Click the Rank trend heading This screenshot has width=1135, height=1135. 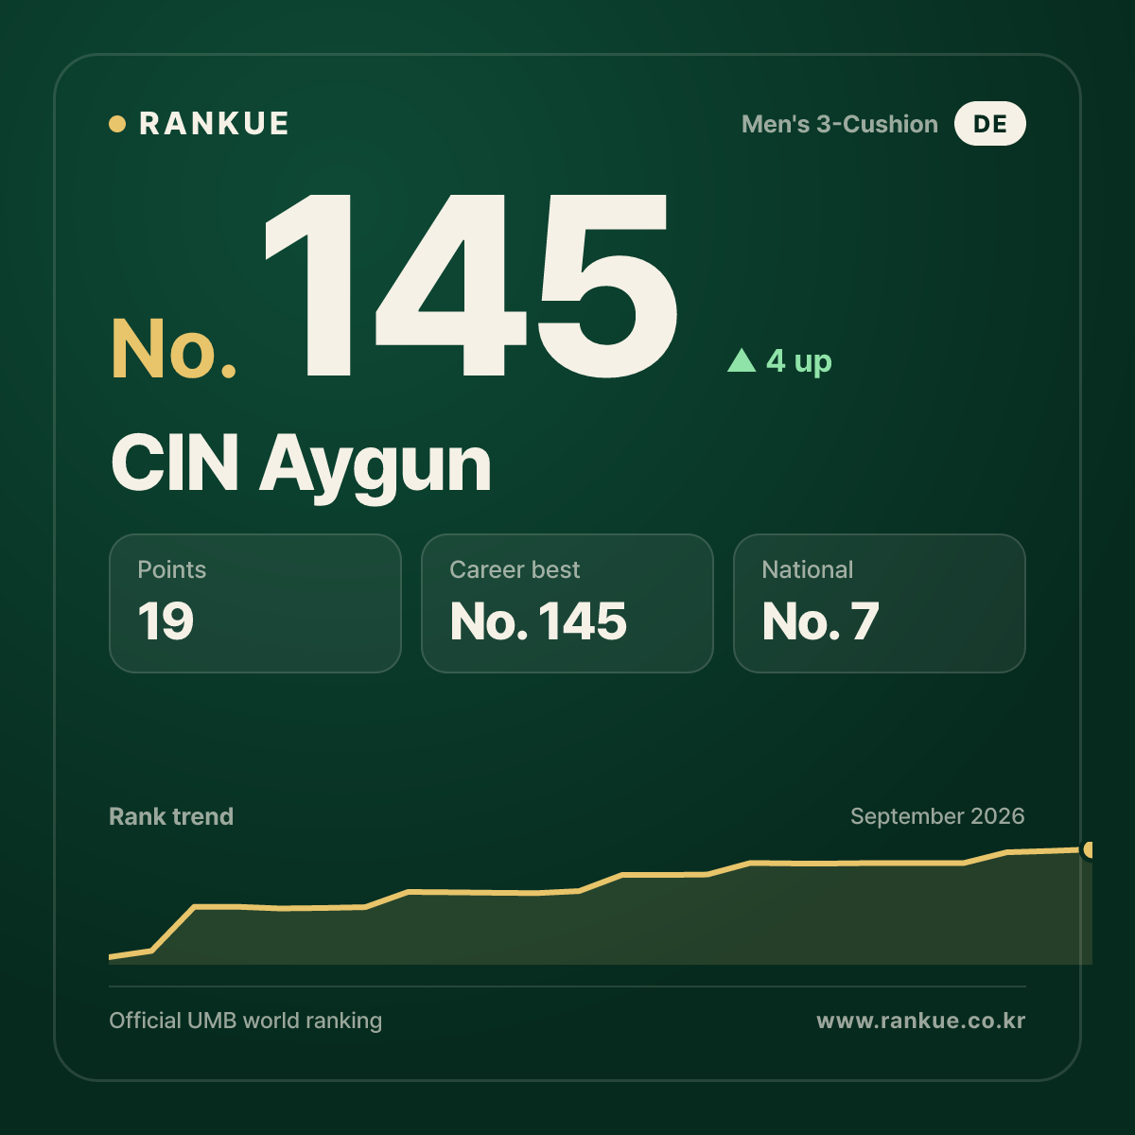pos(171,816)
